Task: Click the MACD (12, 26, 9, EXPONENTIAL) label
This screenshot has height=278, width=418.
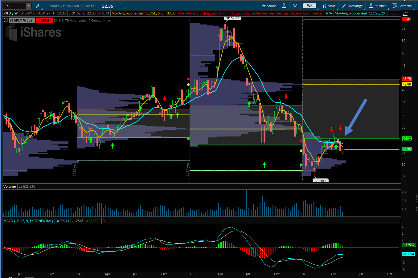Action: [x=28, y=221]
